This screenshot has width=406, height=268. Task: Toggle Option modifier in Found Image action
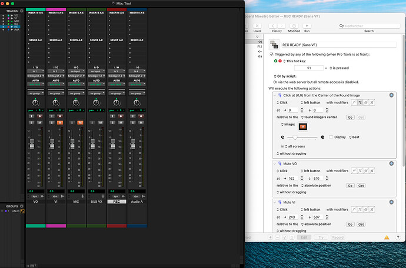click(x=360, y=102)
